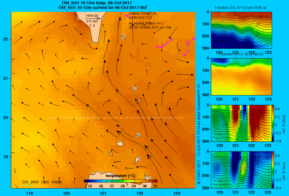This screenshot has height=196, width=289.
Task: Click the latitude label 21 on the main map
Action: coord(6,78)
